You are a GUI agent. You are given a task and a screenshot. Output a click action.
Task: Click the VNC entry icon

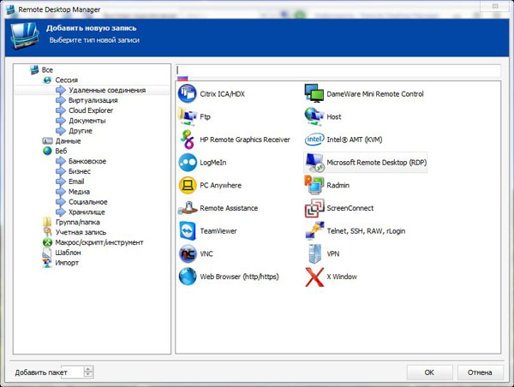point(188,254)
